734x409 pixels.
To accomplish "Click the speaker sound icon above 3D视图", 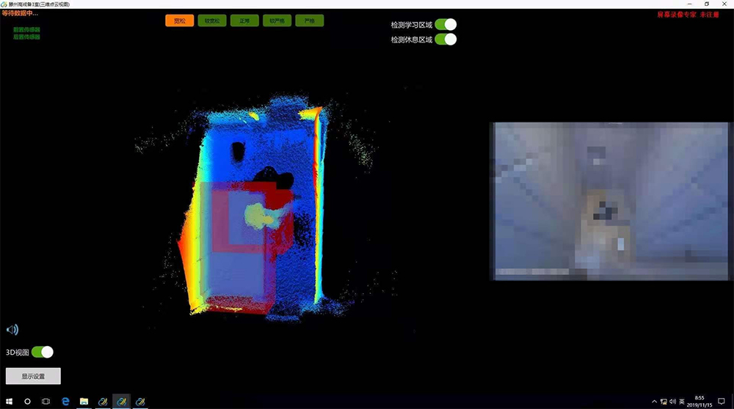I will point(12,330).
